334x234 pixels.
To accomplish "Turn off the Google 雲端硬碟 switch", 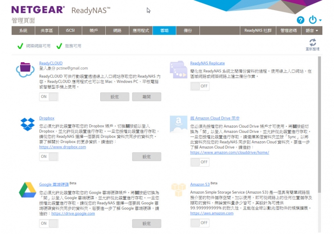I will (x=49, y=223).
